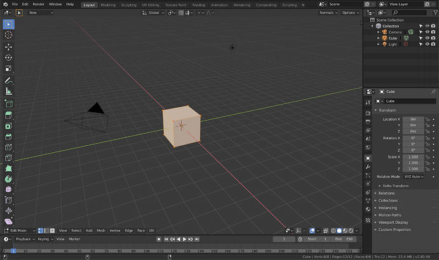Switch to face select mode
Viewport: 439px width, 260px height.
tap(52, 231)
